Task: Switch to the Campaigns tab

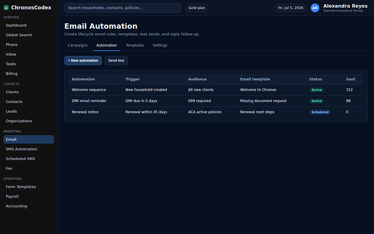Action: point(78,45)
